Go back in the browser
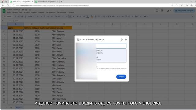The image size is (196, 110). [3, 5]
